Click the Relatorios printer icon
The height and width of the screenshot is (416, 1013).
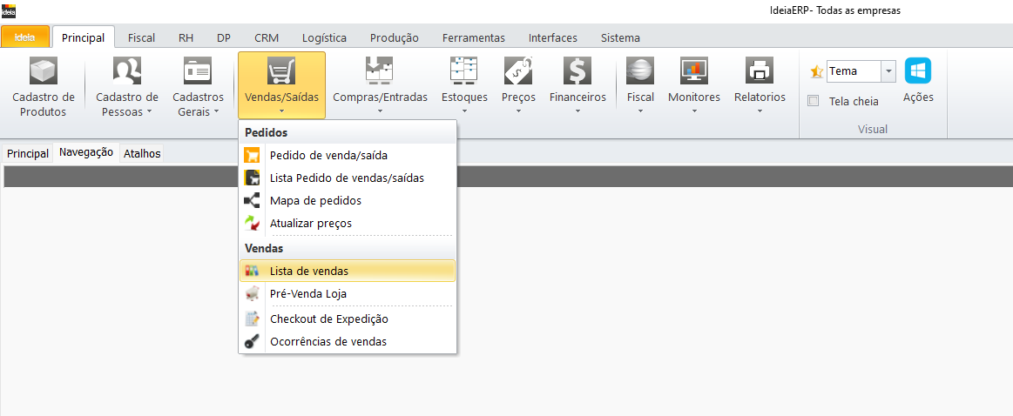pyautogui.click(x=759, y=70)
